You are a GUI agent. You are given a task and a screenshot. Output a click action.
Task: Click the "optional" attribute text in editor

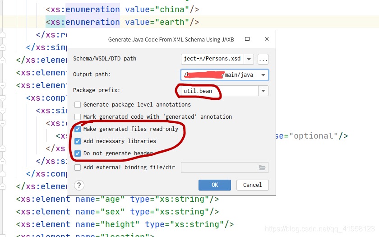(x=313, y=136)
